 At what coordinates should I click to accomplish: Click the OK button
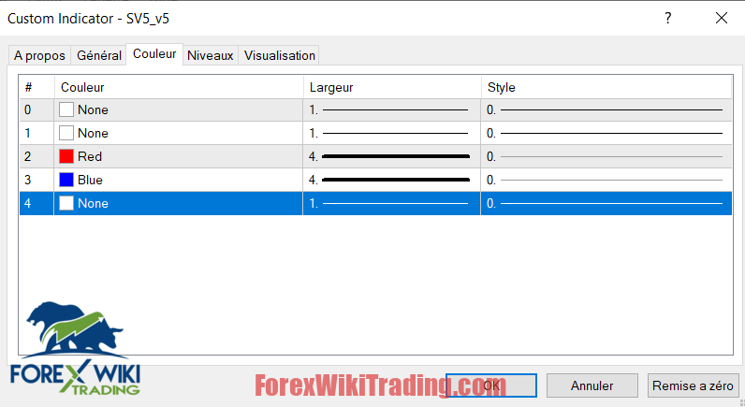tap(491, 385)
